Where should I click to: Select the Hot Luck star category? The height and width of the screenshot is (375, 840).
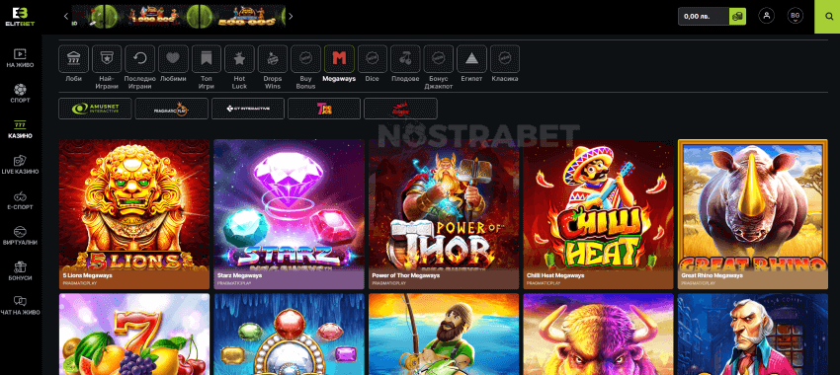[x=239, y=59]
